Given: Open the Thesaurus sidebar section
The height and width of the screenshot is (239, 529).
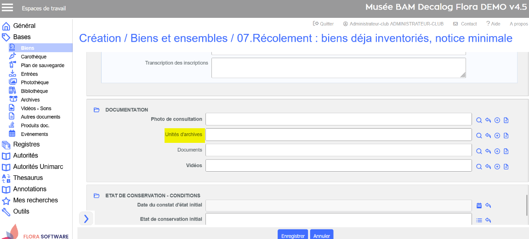Looking at the screenshot, I should coord(28,178).
